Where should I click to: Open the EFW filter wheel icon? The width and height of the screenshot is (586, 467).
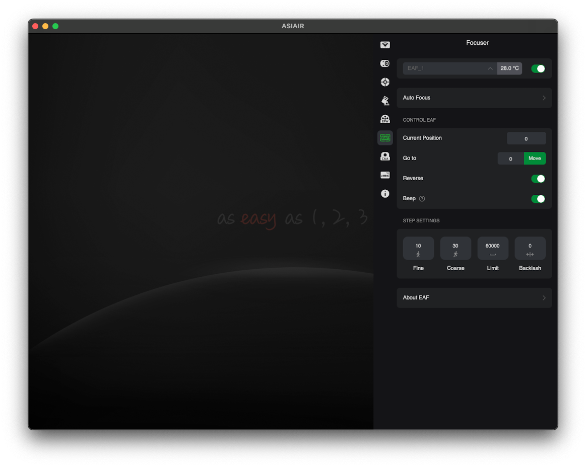pos(385,119)
